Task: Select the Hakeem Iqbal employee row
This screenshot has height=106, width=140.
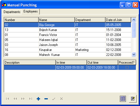Action: tap(68, 40)
